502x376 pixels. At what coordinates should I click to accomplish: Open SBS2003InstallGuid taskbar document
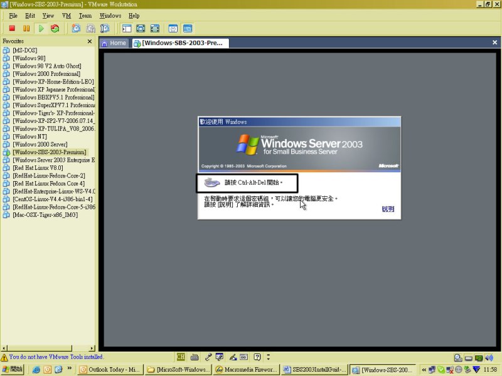point(315,370)
